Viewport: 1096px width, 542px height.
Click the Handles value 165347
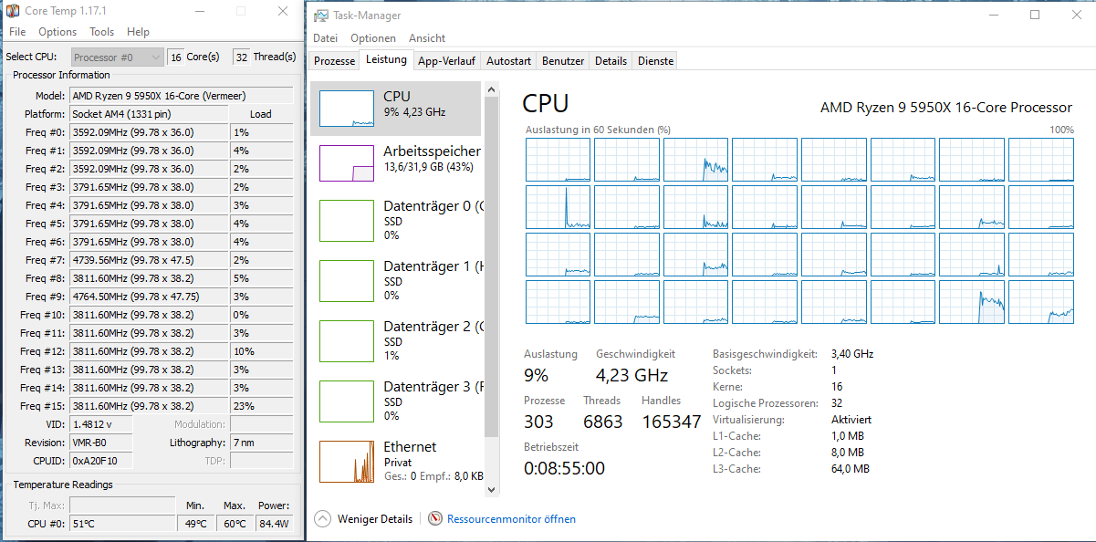click(x=671, y=422)
